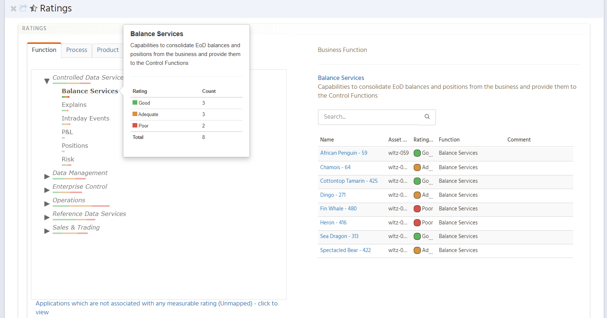Viewport: 607px width, 318px height.
Task: Click the green rating circle for African Penguin
Action: (x=417, y=153)
